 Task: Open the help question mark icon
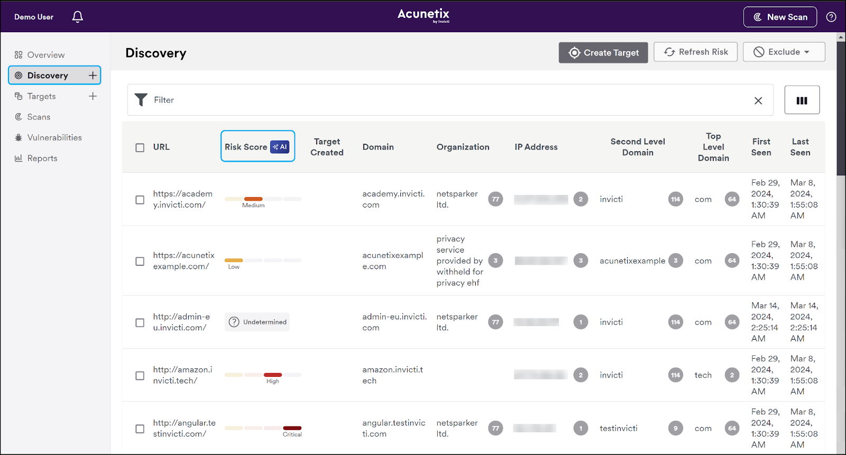click(831, 17)
